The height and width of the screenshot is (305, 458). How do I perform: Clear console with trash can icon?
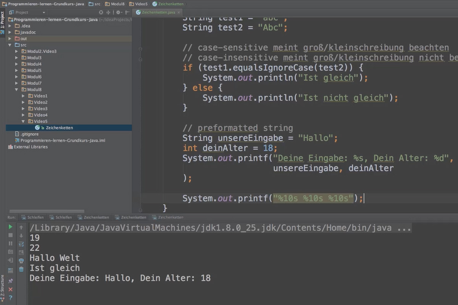tap(21, 269)
